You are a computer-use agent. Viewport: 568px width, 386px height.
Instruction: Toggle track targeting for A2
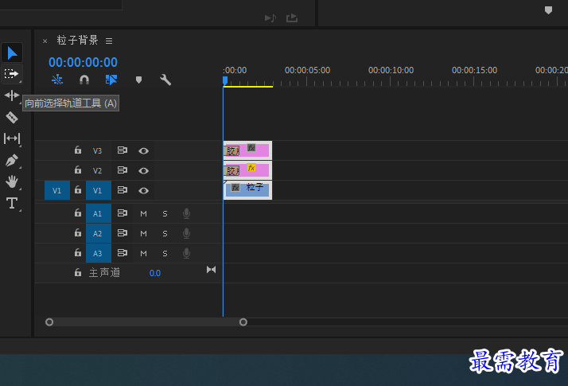(98, 233)
